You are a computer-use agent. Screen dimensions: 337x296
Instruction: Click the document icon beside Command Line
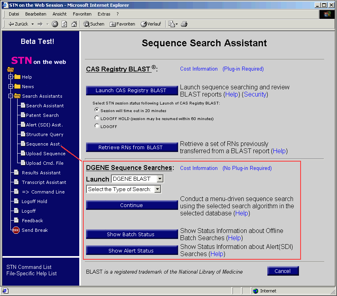pos(16,191)
